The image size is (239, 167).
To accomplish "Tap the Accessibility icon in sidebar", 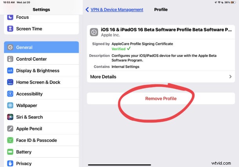I will point(10,94).
